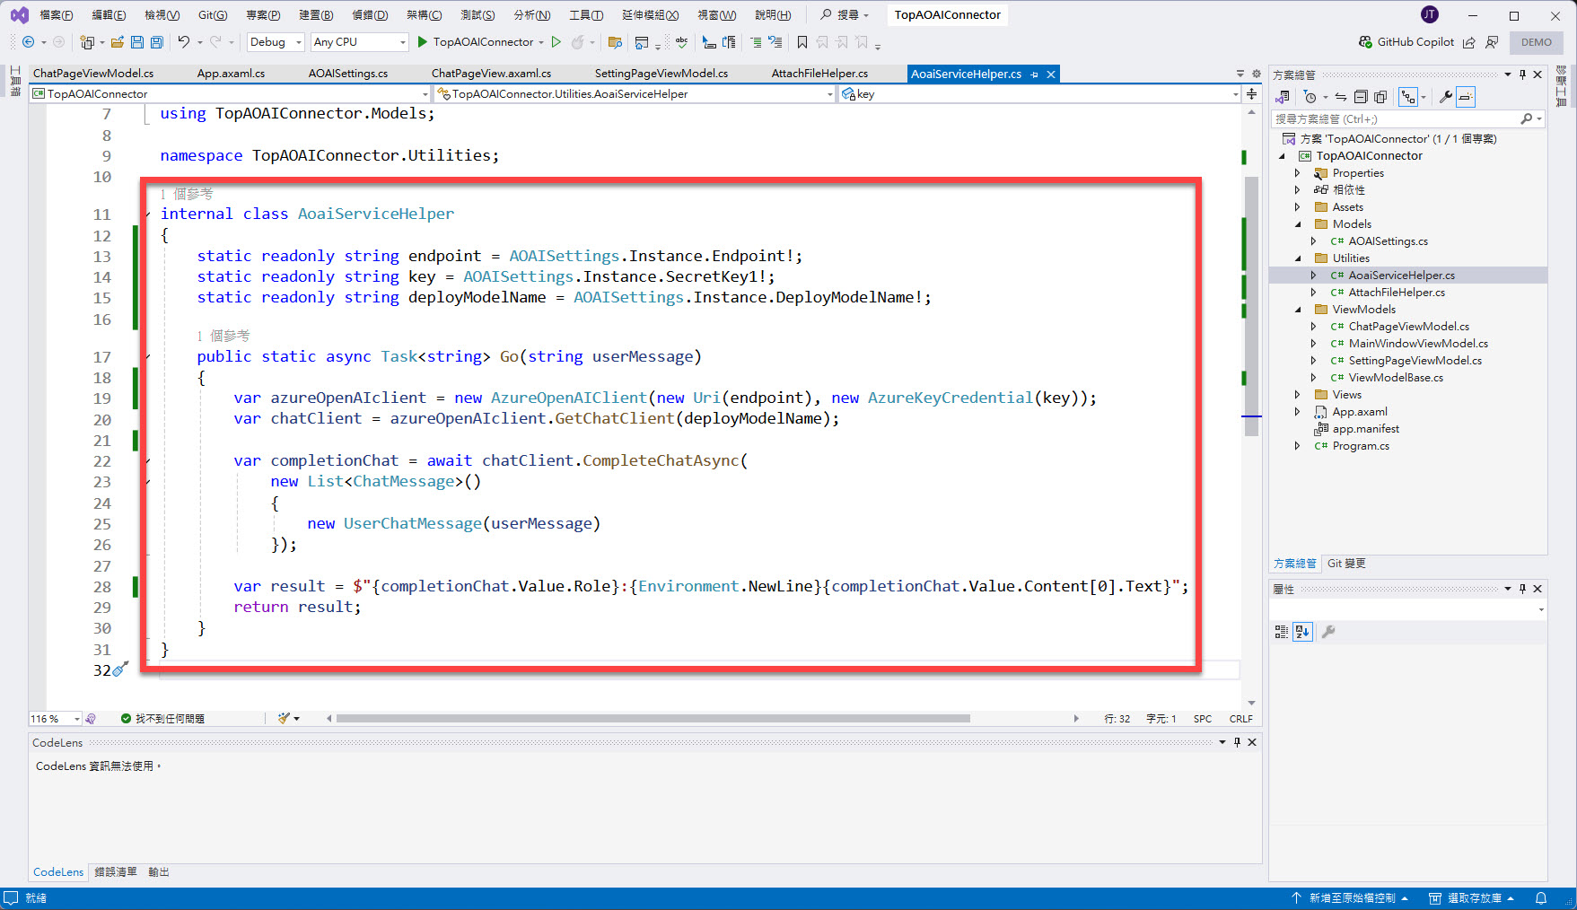The image size is (1577, 910).
Task: Click the JT user account avatar
Action: click(1430, 14)
